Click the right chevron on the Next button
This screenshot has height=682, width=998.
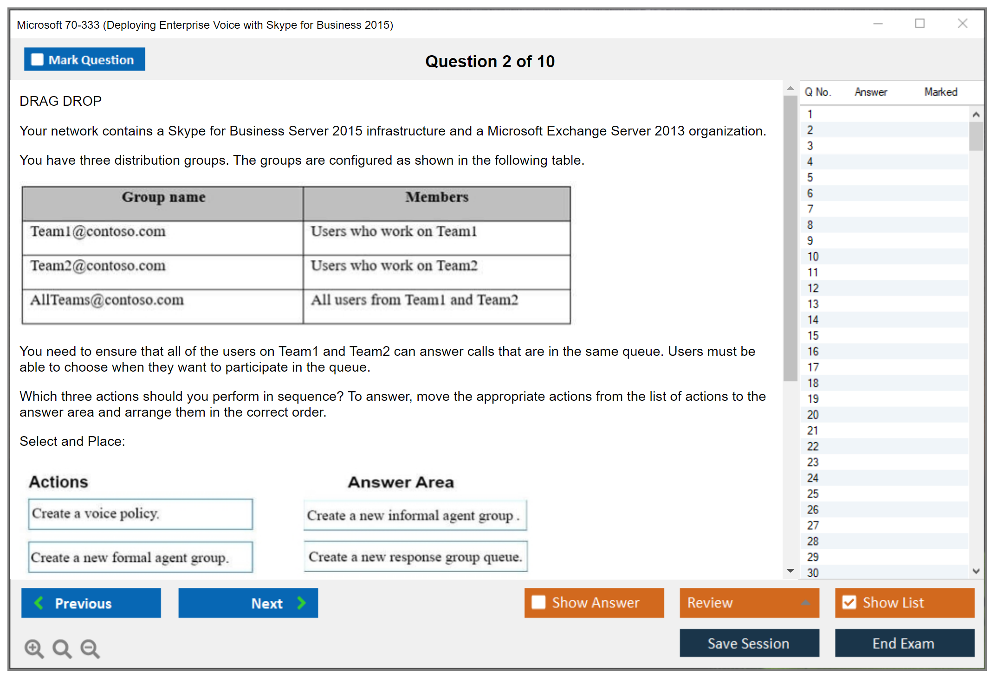click(301, 603)
